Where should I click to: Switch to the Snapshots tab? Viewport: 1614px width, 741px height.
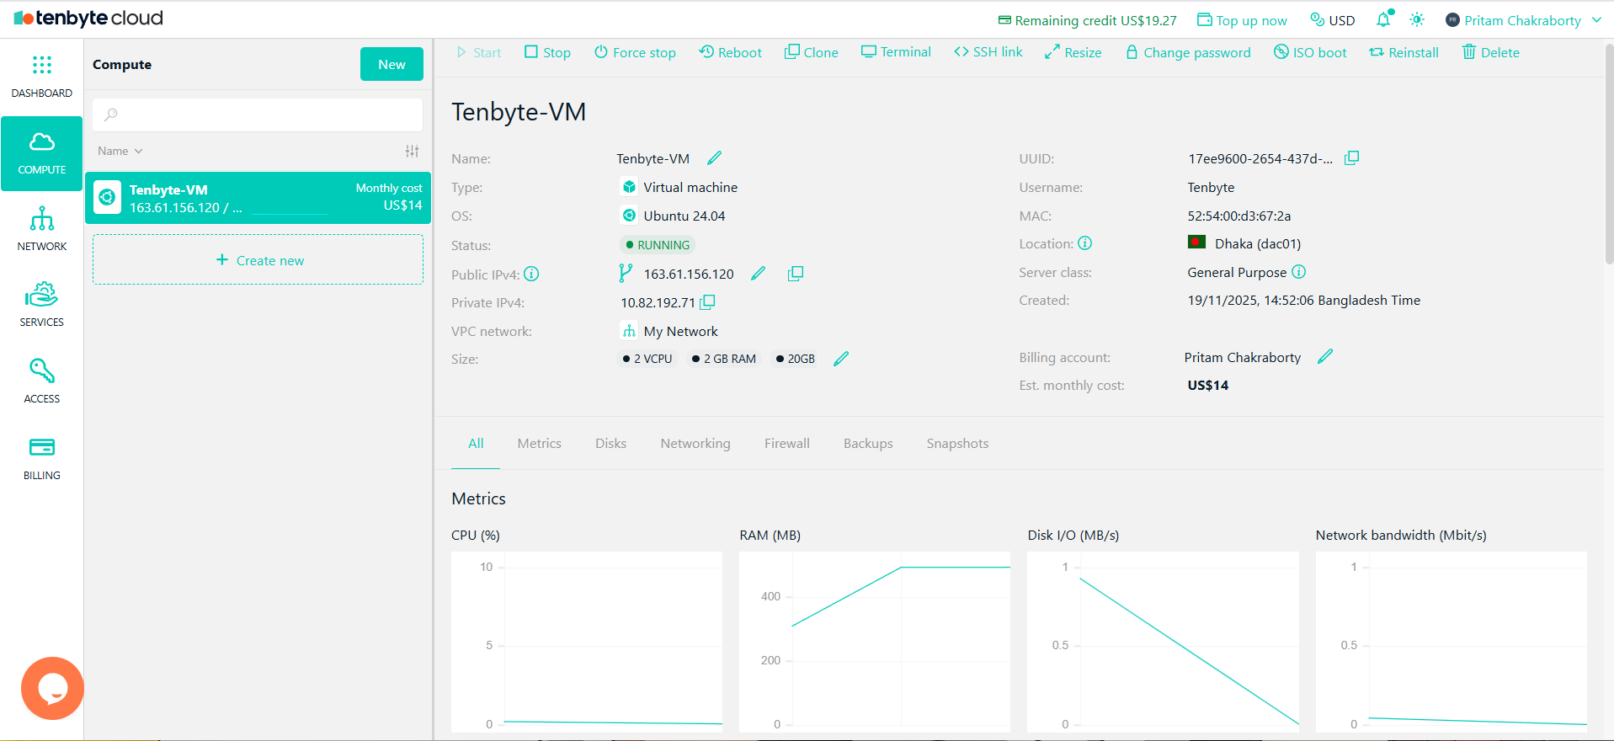957,443
